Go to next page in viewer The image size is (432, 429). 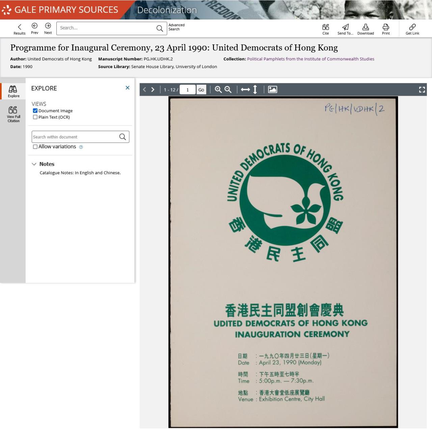[x=153, y=90]
